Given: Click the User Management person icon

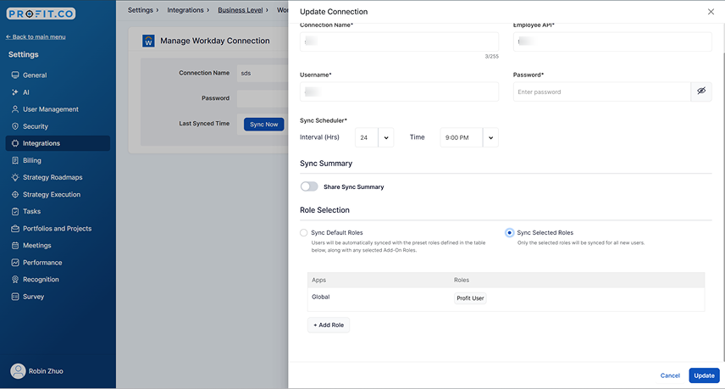Looking at the screenshot, I should (x=15, y=109).
